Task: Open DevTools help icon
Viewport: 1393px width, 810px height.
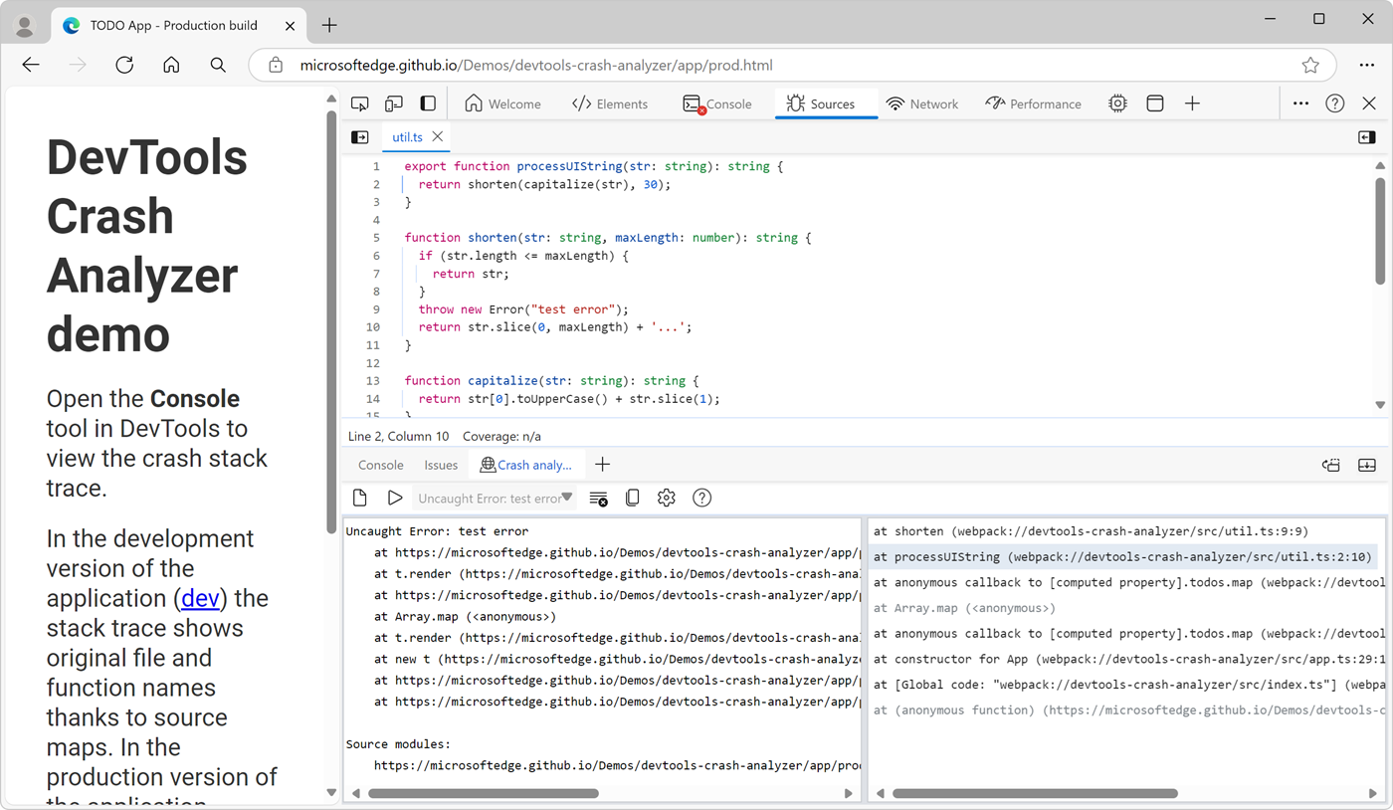Action: (1335, 103)
